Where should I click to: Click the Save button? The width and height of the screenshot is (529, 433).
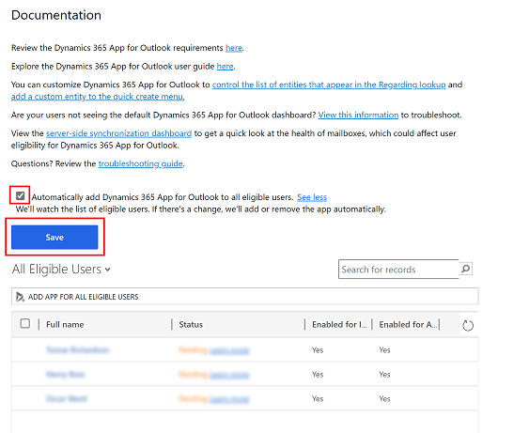coord(54,238)
